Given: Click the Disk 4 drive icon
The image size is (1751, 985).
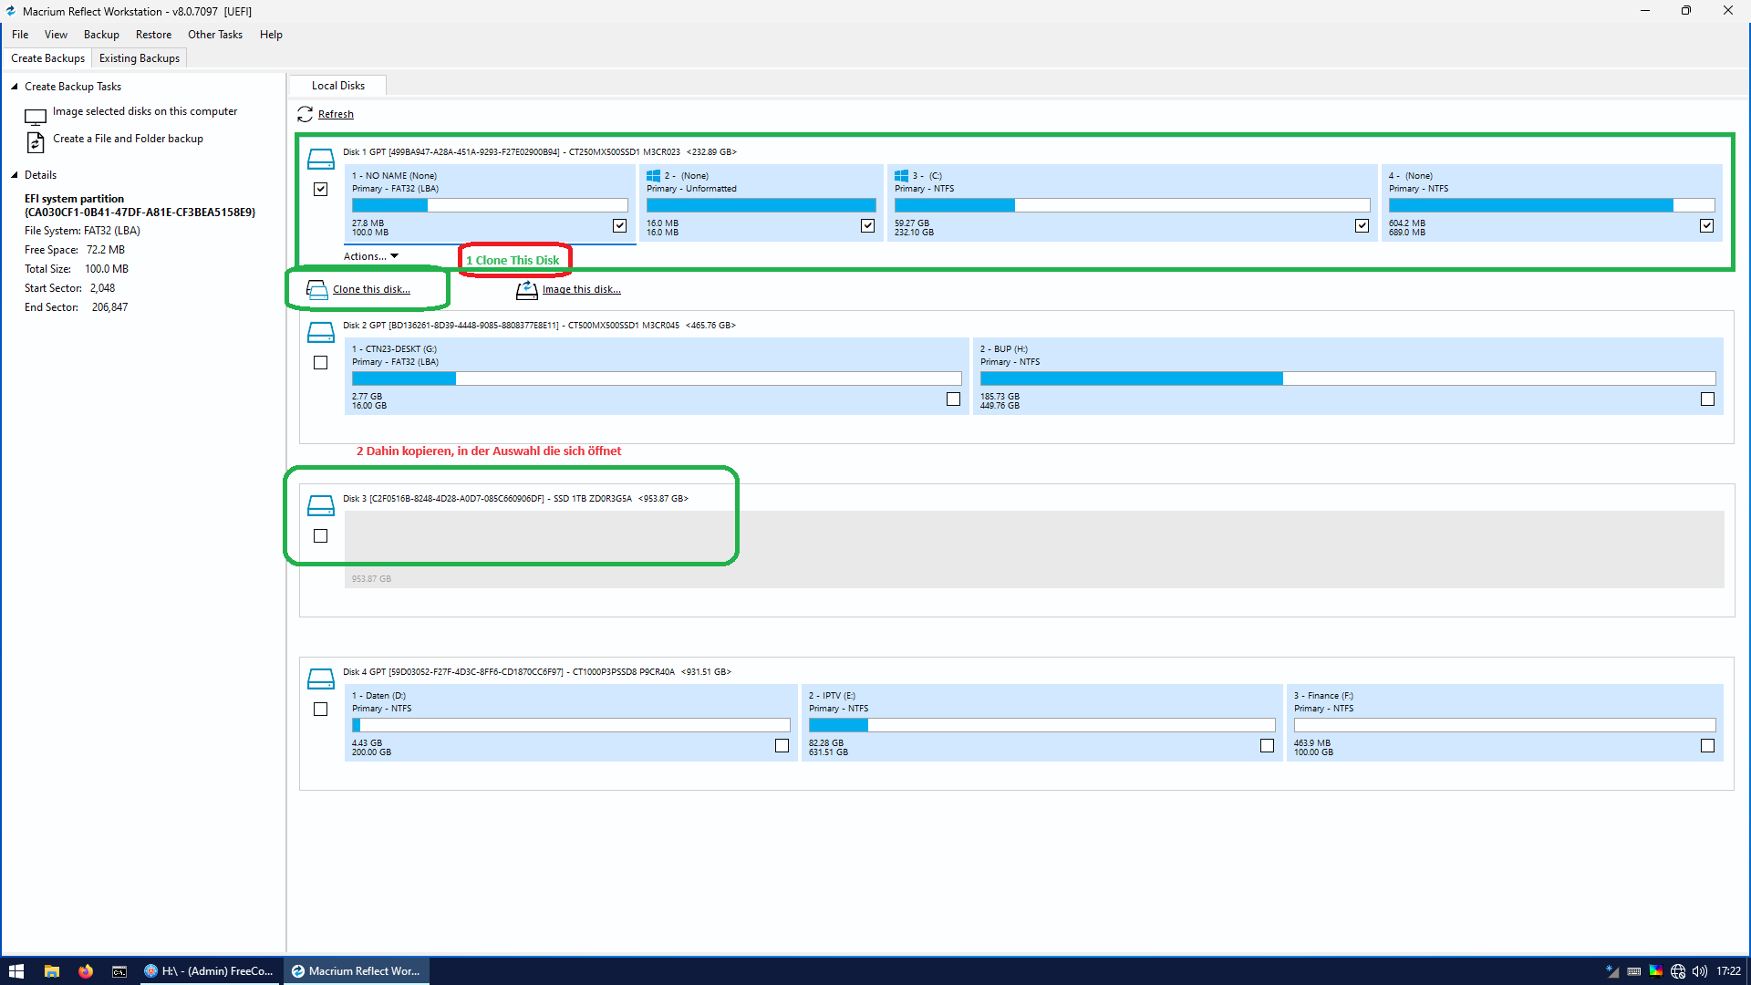Looking at the screenshot, I should (320, 679).
